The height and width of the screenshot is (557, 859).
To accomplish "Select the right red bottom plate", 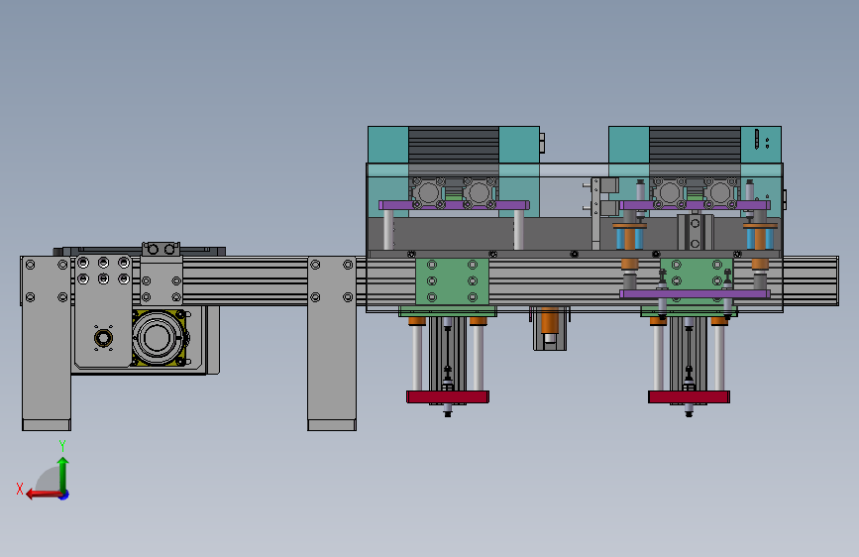I will [x=689, y=396].
